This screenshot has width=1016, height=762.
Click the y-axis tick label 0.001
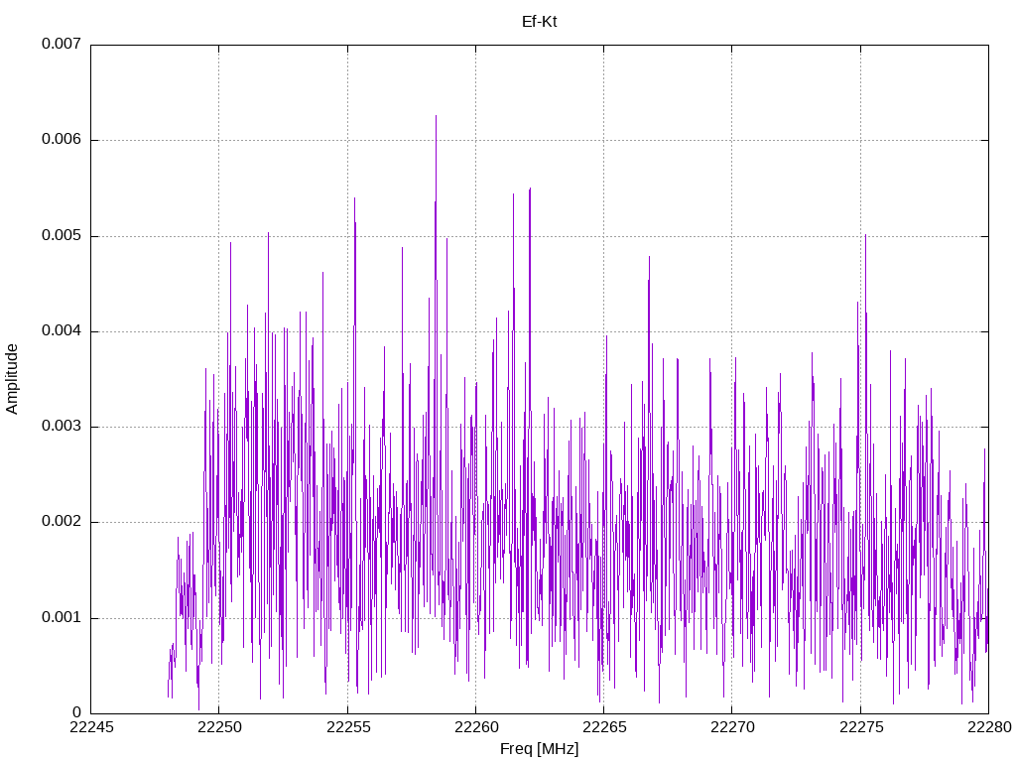tap(62, 617)
